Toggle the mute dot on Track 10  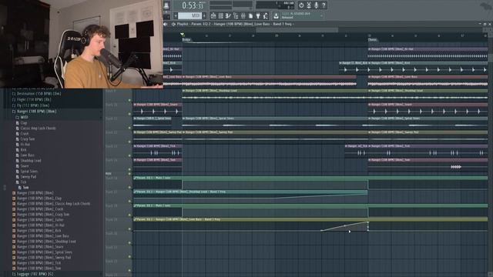pyautogui.click(x=129, y=114)
